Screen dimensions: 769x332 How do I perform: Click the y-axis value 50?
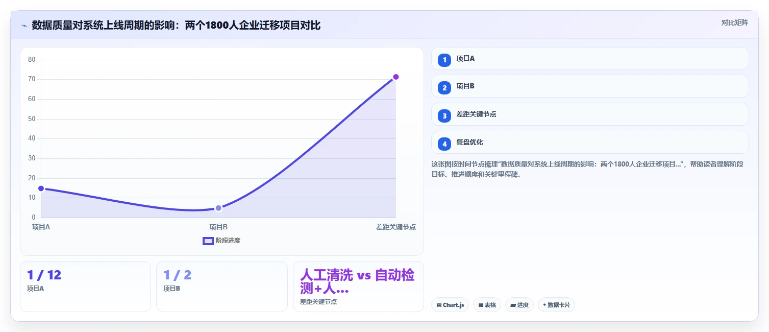coord(32,119)
